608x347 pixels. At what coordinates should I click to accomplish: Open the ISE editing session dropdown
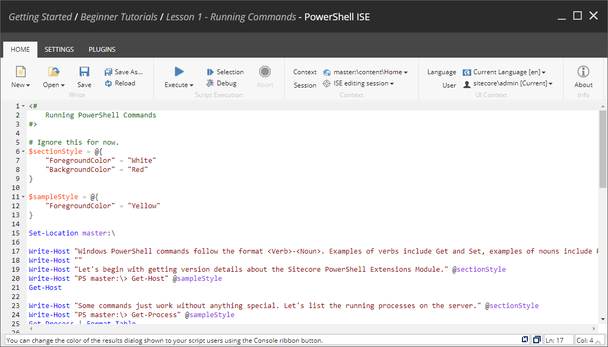[x=358, y=84]
